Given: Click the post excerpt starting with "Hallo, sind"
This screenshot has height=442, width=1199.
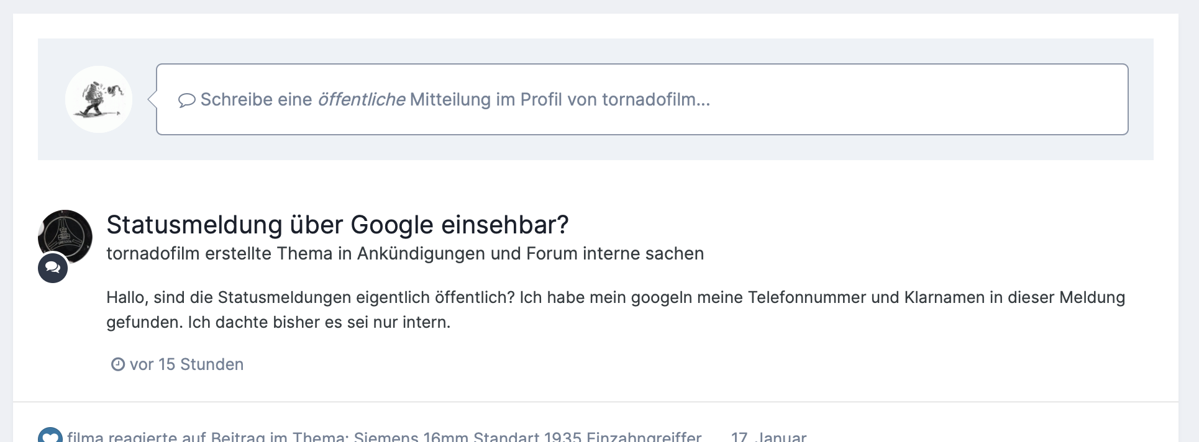Looking at the screenshot, I should pyautogui.click(x=615, y=310).
